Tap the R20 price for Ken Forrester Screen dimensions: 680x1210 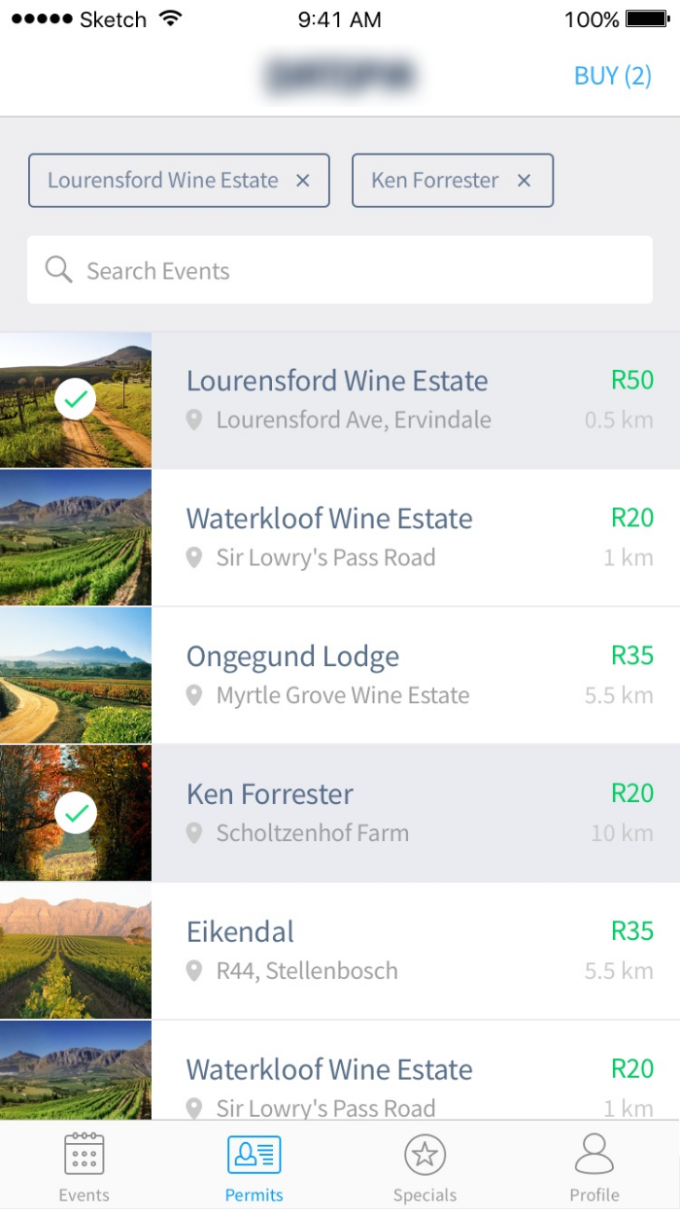pyautogui.click(x=632, y=793)
